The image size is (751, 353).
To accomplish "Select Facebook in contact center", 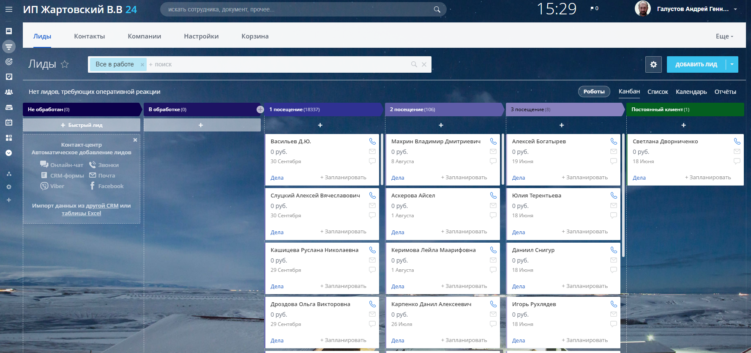I will click(107, 186).
